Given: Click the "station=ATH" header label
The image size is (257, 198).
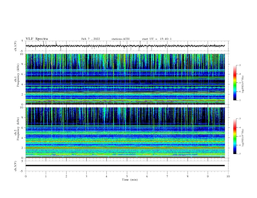Looking at the screenshot, I should [120, 39].
